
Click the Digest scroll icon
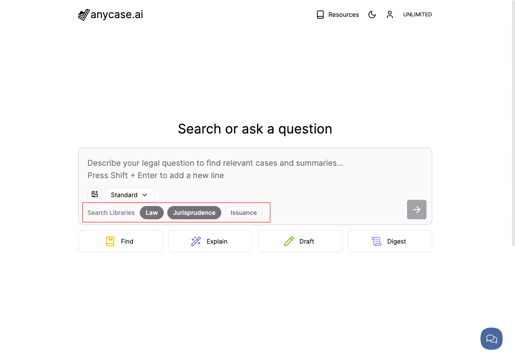click(376, 241)
